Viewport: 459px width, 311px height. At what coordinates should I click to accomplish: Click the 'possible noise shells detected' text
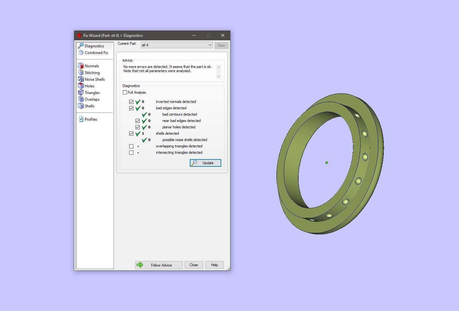[x=184, y=140]
